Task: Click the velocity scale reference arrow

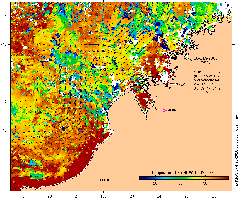Action: 203,92
